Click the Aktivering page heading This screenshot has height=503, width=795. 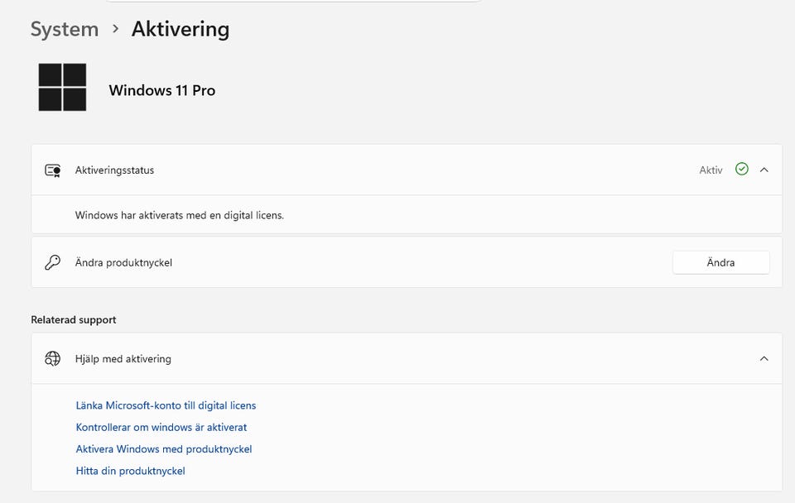click(x=181, y=30)
